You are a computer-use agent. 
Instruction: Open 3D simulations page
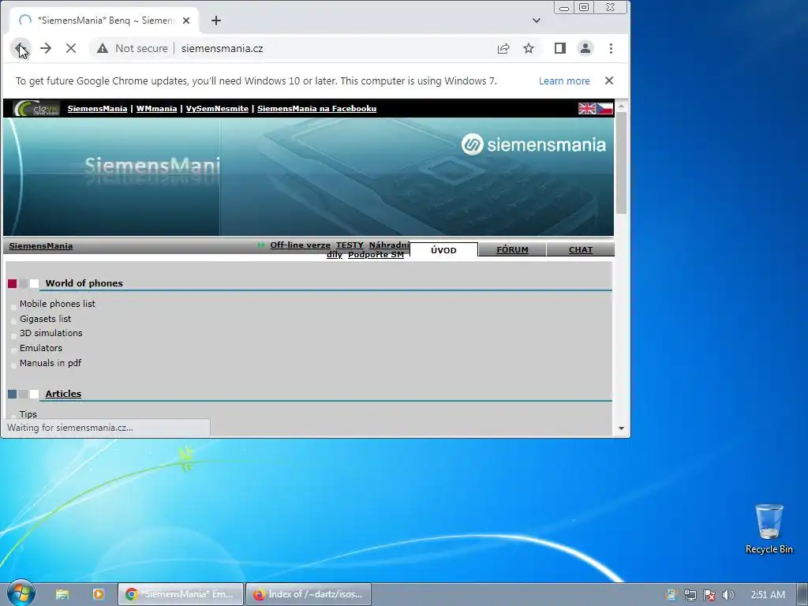pos(51,334)
